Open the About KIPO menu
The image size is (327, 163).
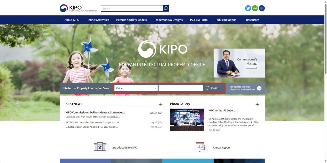click(x=72, y=20)
